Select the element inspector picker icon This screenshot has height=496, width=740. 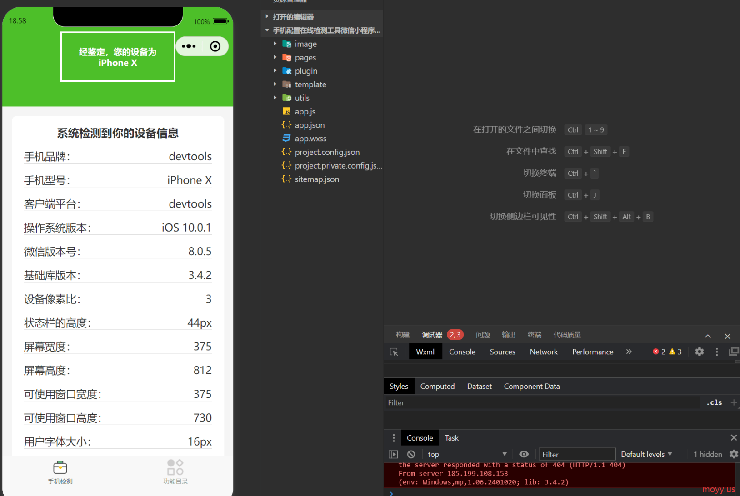394,352
